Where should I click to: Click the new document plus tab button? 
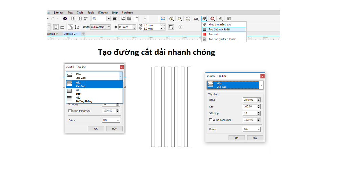point(83,34)
